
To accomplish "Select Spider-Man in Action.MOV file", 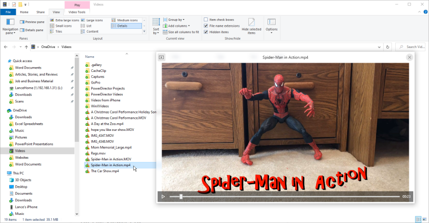I will pos(111,159).
